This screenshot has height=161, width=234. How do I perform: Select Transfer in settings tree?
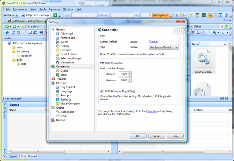pyautogui.click(x=61, y=79)
